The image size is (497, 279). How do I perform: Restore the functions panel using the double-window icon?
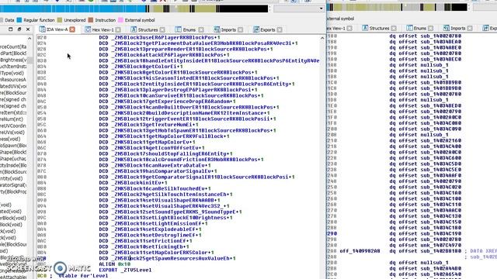pyautogui.click(x=19, y=29)
